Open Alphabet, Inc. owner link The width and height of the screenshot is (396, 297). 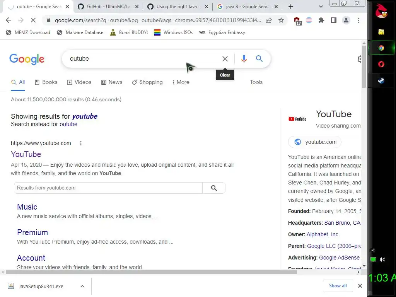tap(323, 234)
